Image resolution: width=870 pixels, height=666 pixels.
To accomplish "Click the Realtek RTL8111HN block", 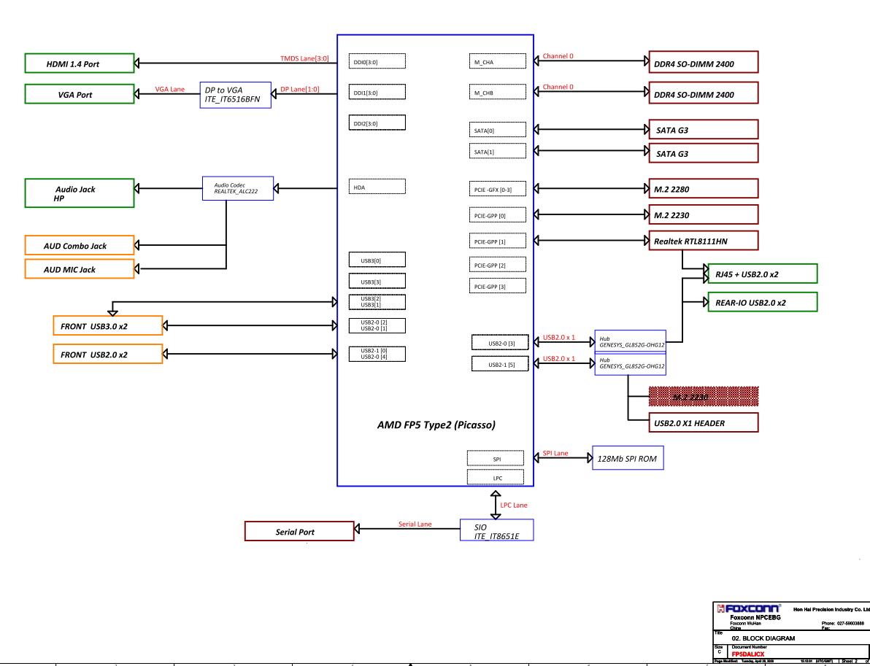I will coord(704,240).
